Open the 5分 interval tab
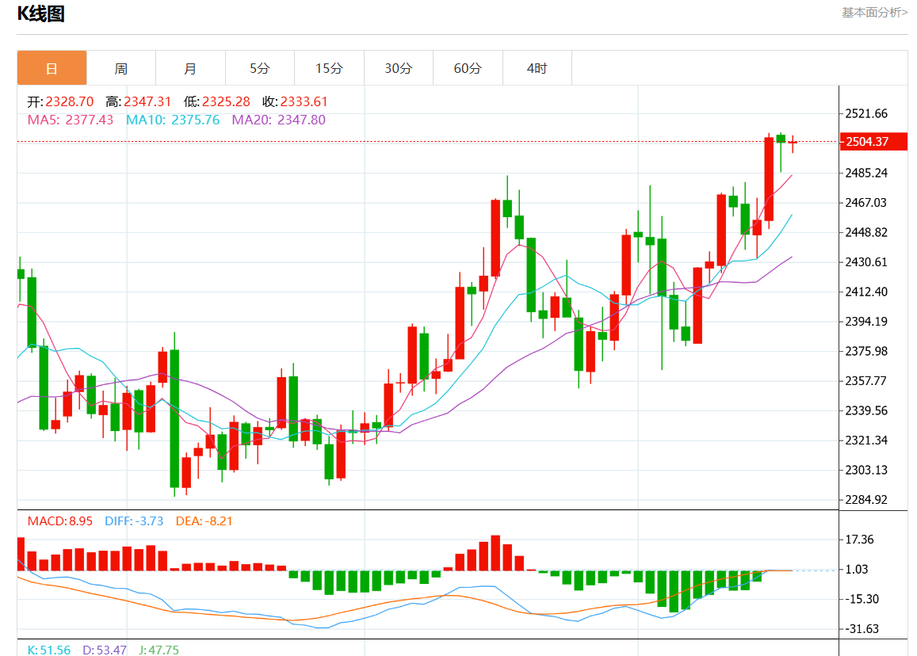The width and height of the screenshot is (917, 656). [260, 68]
